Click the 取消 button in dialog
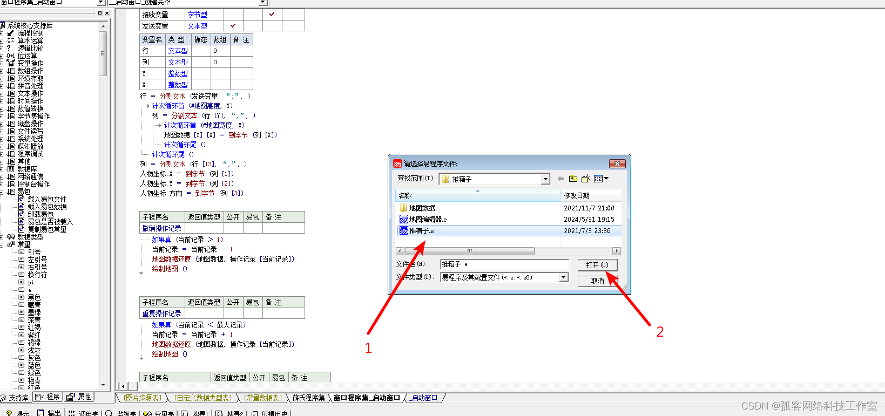This screenshot has height=416, width=885. coord(597,281)
